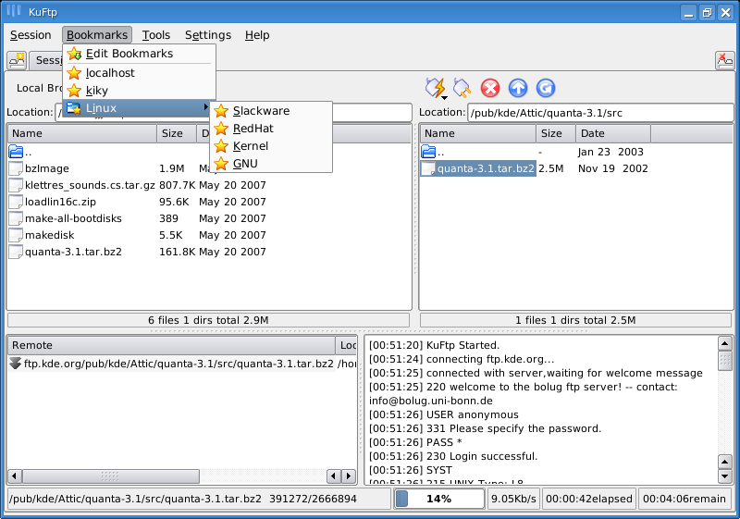Sort local files by Name column header
The width and height of the screenshot is (740, 519).
tap(82, 133)
